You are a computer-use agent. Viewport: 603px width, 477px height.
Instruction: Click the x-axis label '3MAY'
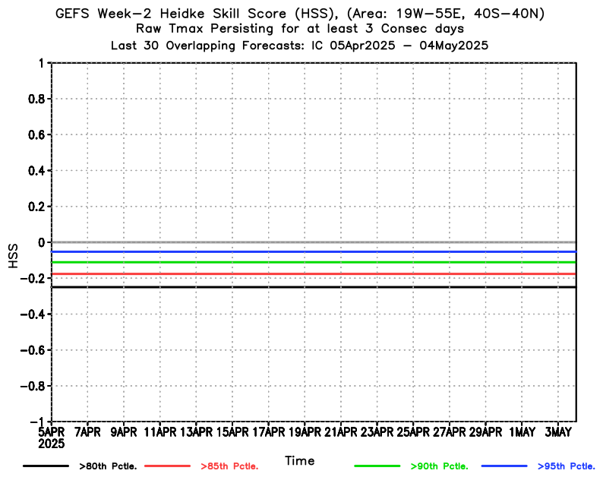[x=558, y=432]
